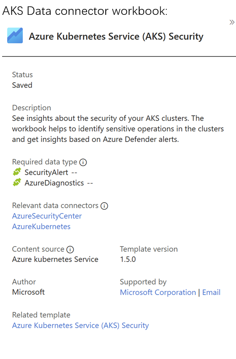The width and height of the screenshot is (236, 359).
Task: Open related template Azure Kubernetes Service (AKS) Security
Action: tap(80, 326)
